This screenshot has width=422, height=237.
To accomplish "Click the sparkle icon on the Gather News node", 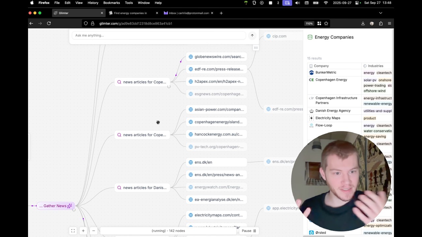I will pos(70,206).
